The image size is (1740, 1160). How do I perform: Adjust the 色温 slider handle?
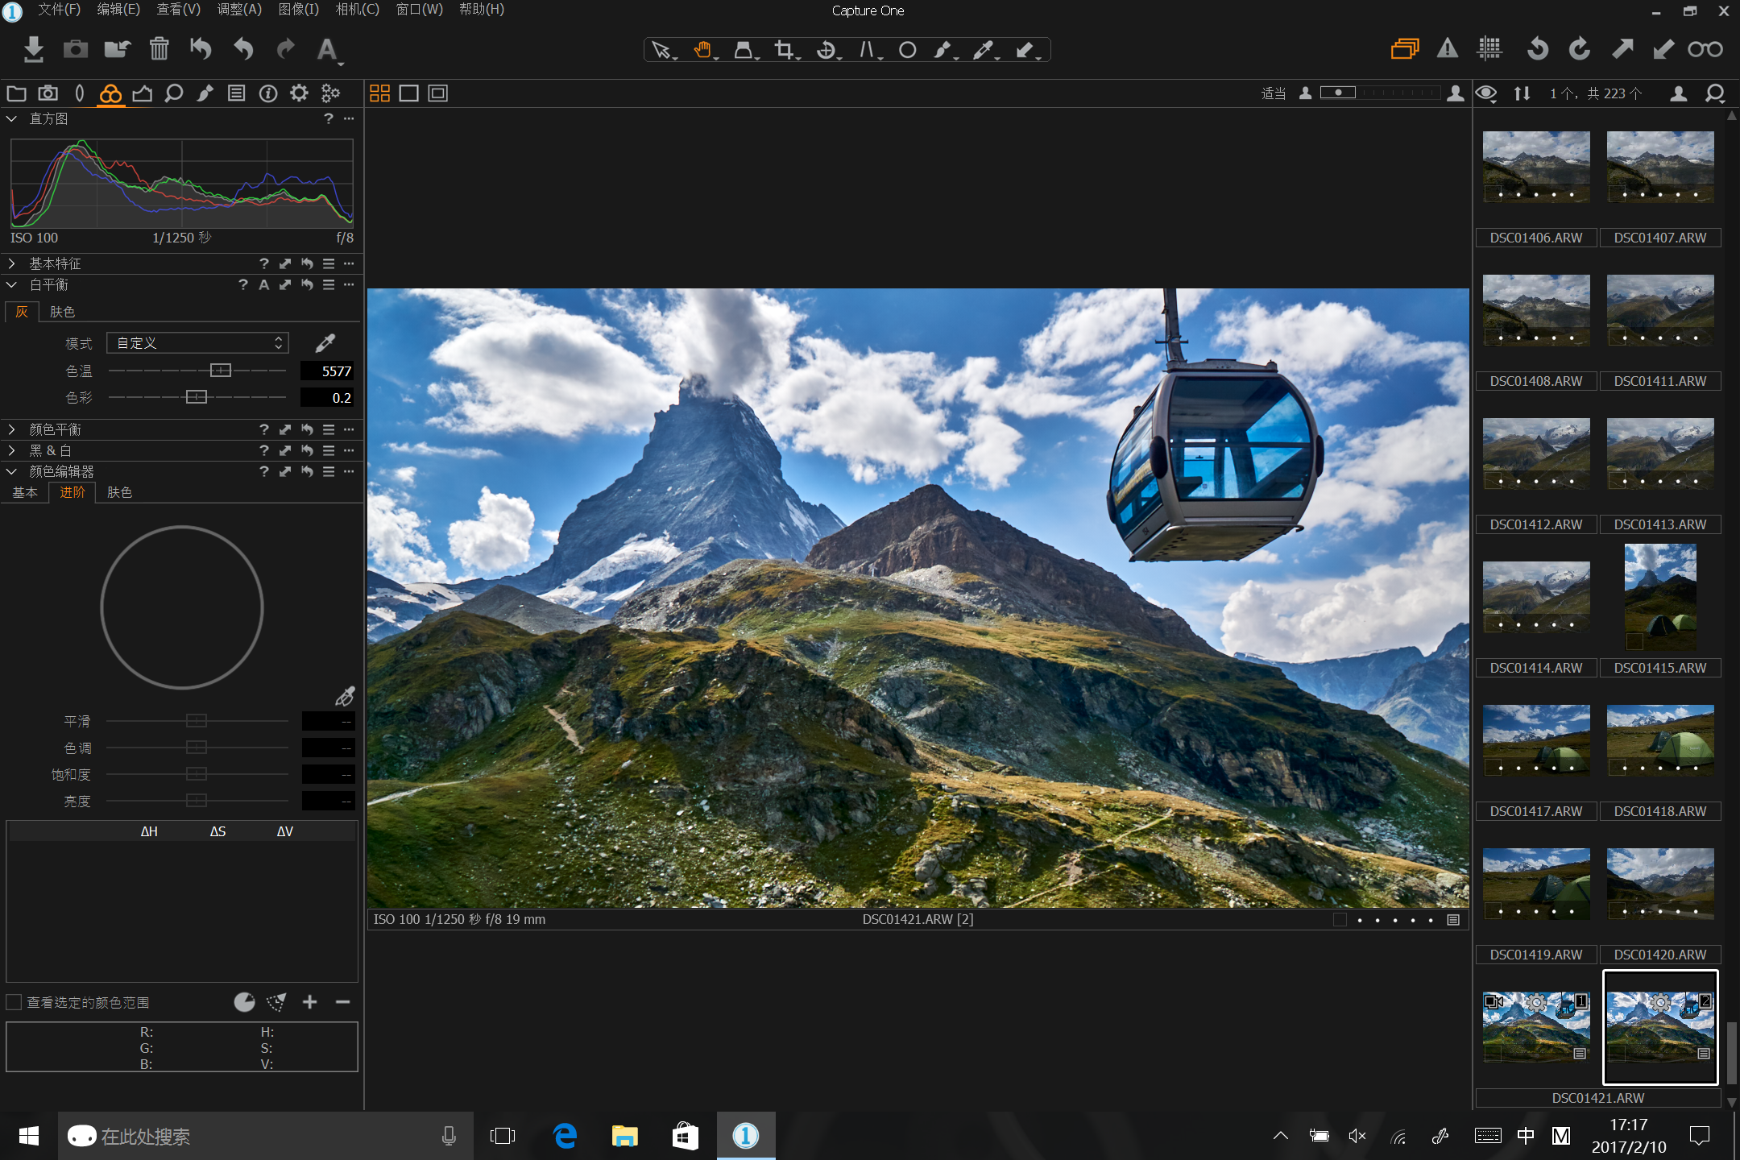[x=220, y=371]
